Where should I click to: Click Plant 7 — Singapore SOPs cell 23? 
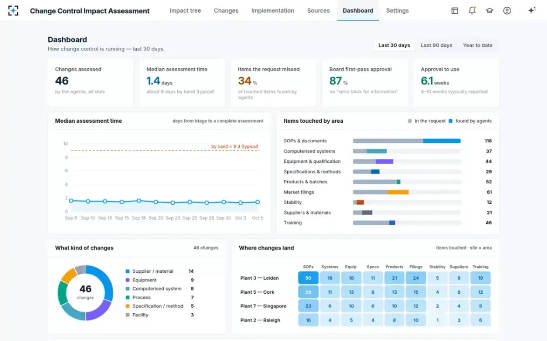[308, 306]
